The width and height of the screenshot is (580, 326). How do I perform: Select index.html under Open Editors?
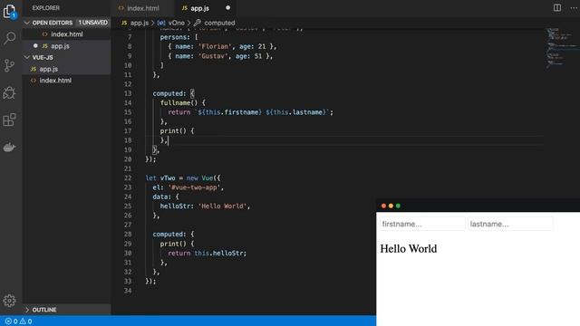click(66, 34)
